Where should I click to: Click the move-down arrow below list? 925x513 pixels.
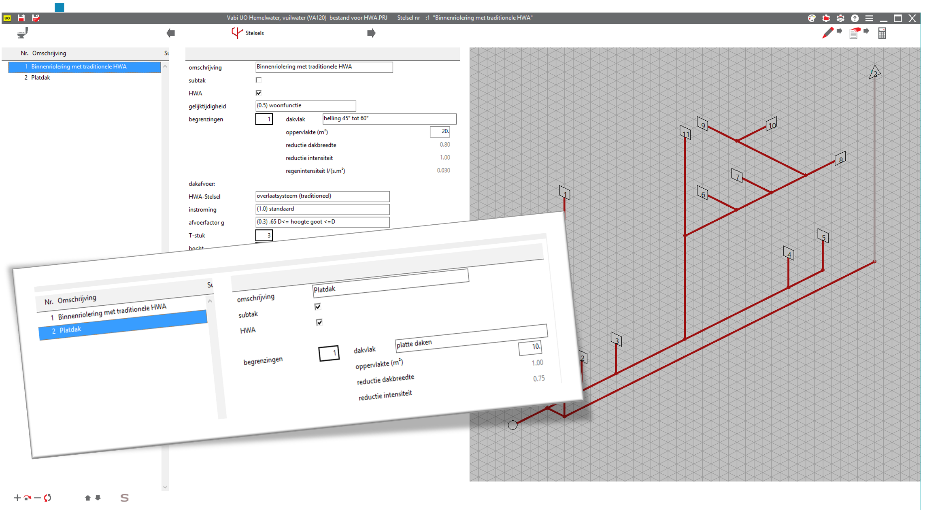pyautogui.click(x=98, y=498)
